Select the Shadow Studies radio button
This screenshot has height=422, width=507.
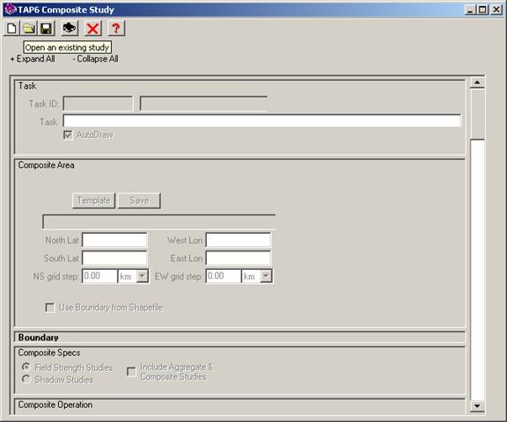point(26,379)
